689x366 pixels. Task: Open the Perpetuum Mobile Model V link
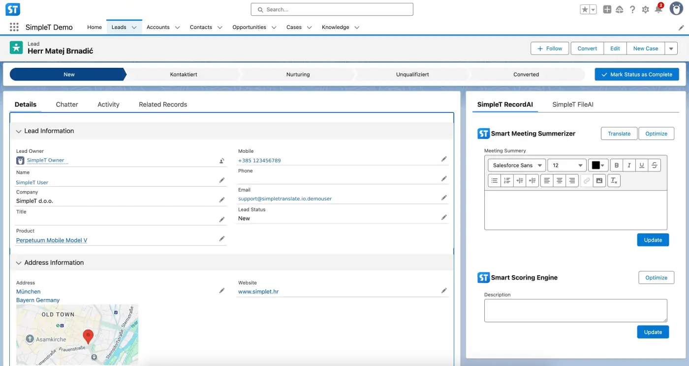(52, 240)
